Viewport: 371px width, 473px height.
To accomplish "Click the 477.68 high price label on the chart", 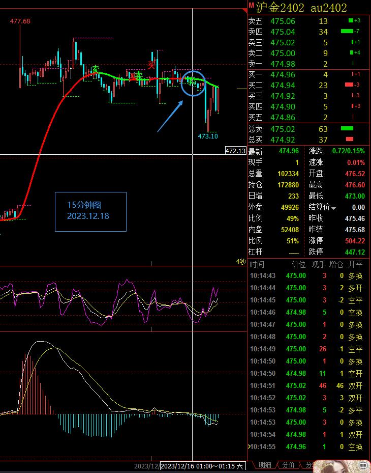I will [x=20, y=21].
